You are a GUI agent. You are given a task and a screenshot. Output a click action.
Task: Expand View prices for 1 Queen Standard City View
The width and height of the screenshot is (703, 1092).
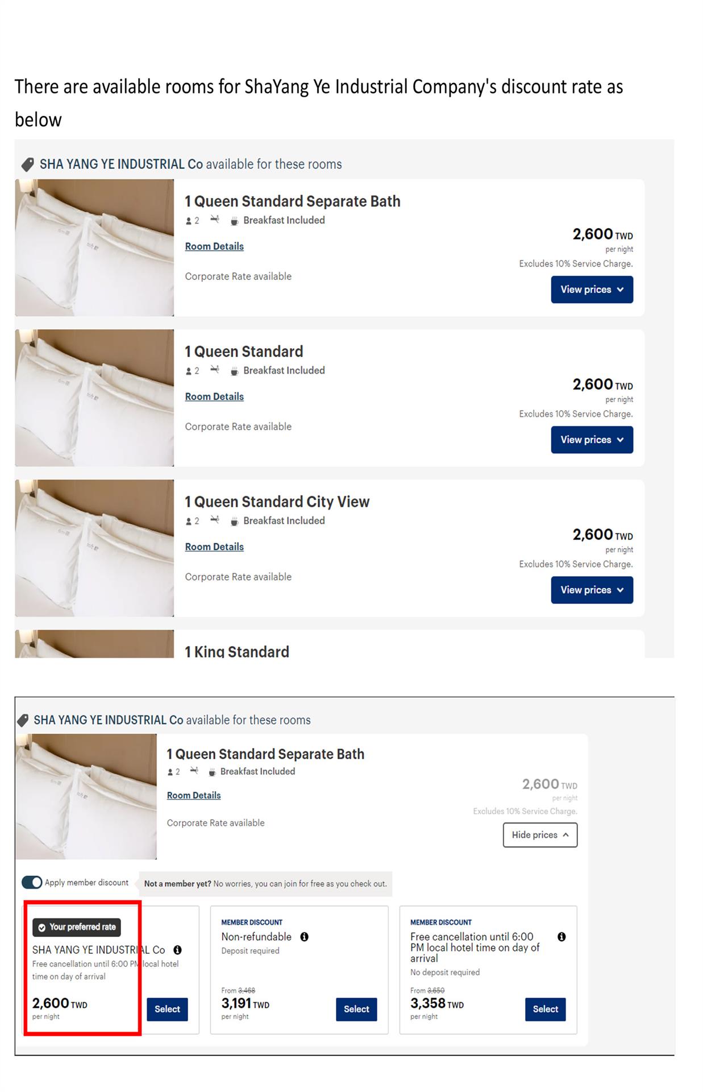[592, 590]
